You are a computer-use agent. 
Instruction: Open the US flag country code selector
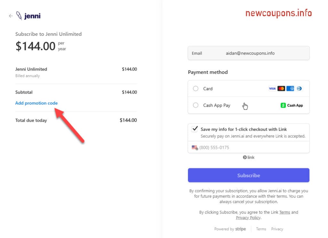tap(195, 148)
